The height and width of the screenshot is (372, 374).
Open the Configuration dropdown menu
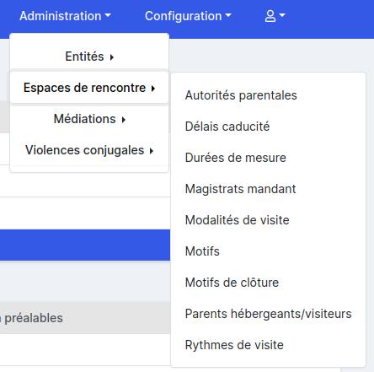(188, 16)
